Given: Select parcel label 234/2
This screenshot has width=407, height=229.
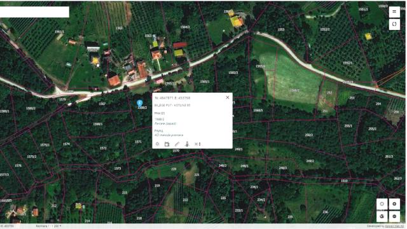Looking at the screenshot, I should (261, 200).
